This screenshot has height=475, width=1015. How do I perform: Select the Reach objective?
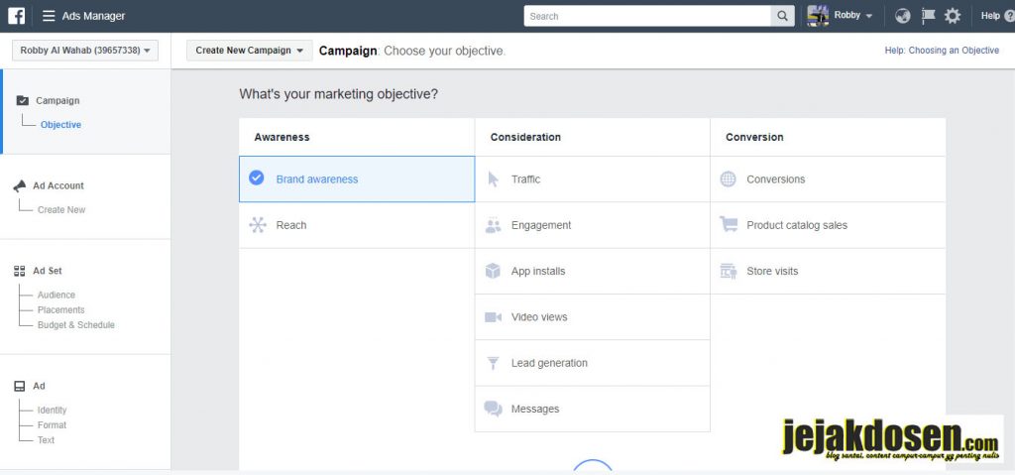coord(357,225)
